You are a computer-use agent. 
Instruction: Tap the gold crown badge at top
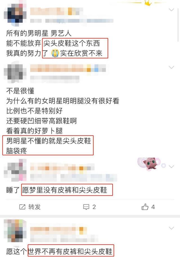(x=148, y=3)
